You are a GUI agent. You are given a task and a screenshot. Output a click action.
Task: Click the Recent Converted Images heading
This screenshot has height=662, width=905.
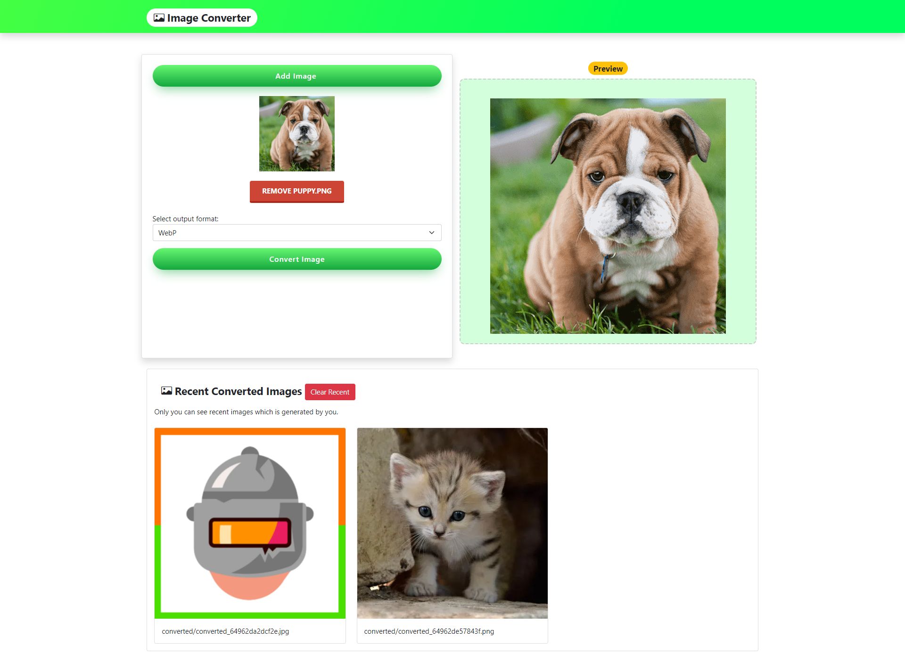(x=238, y=391)
